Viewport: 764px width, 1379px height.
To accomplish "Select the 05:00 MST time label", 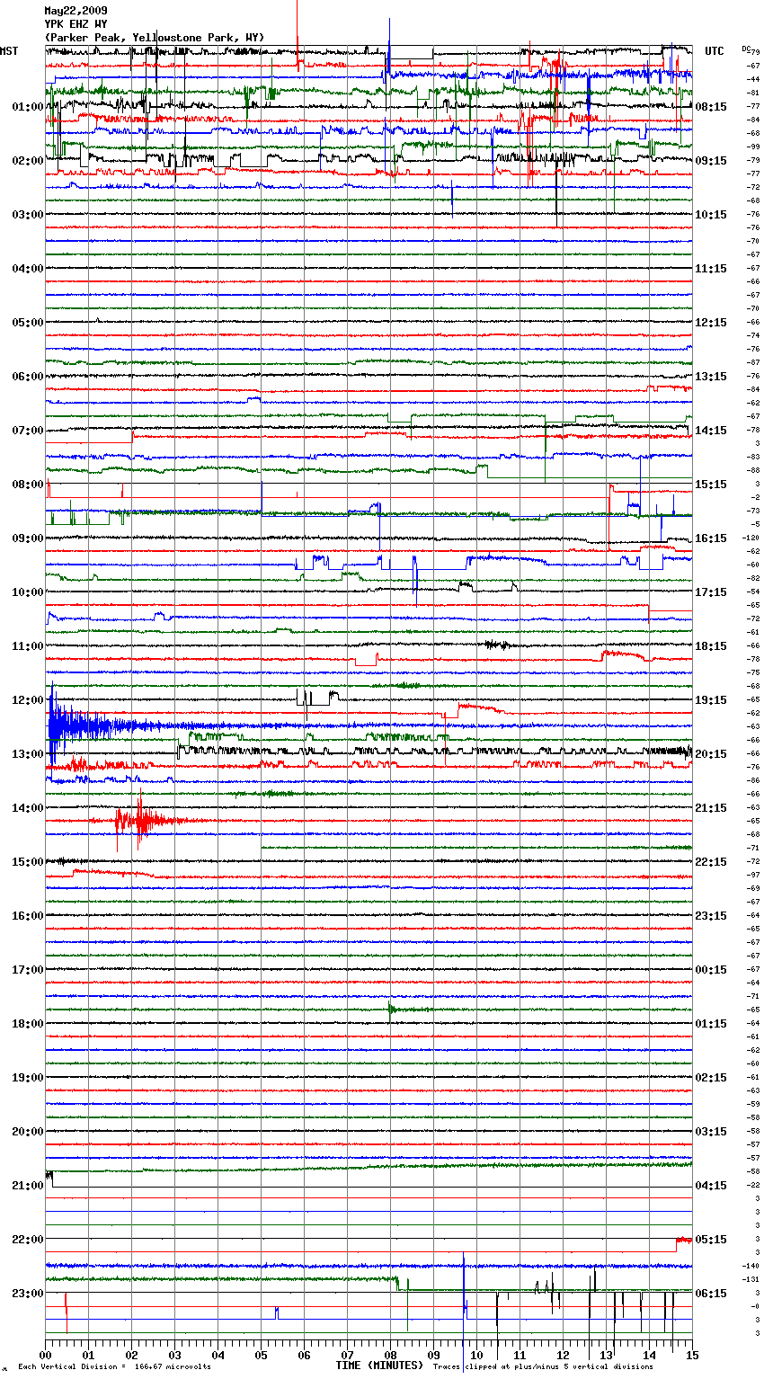I will coord(28,323).
